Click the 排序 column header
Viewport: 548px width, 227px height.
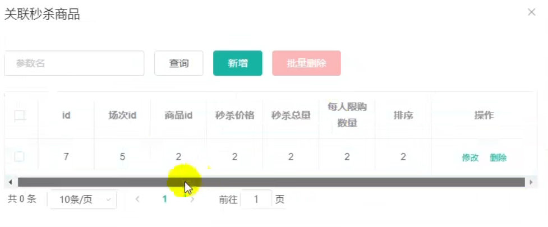[403, 115]
